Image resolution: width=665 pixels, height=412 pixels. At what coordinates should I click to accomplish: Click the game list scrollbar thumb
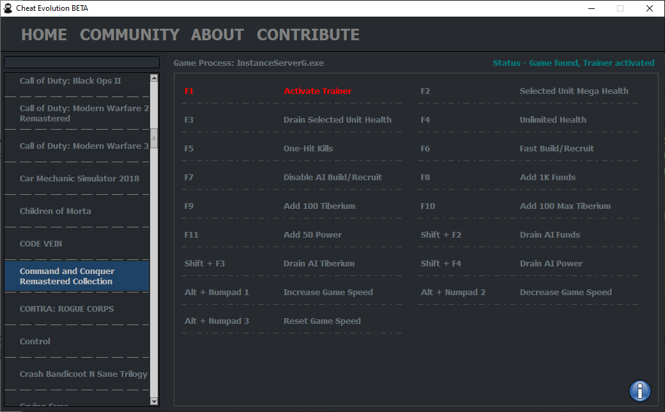coord(154,138)
